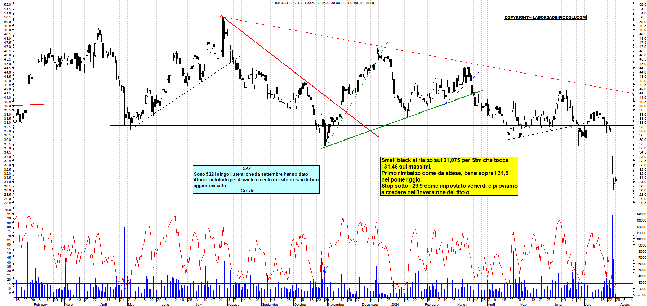Click the line 'Stop sotto i 29,9 come impostato...'
Screen dimensions: 647x306
tap(449, 186)
